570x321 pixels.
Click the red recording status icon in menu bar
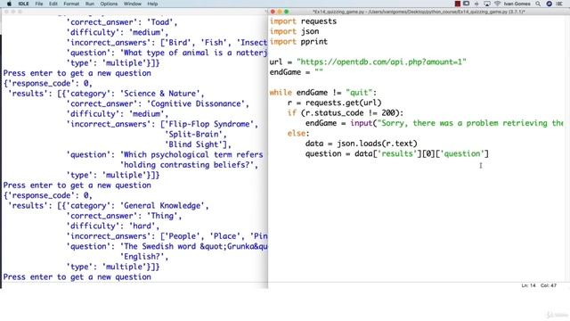(458, 4)
